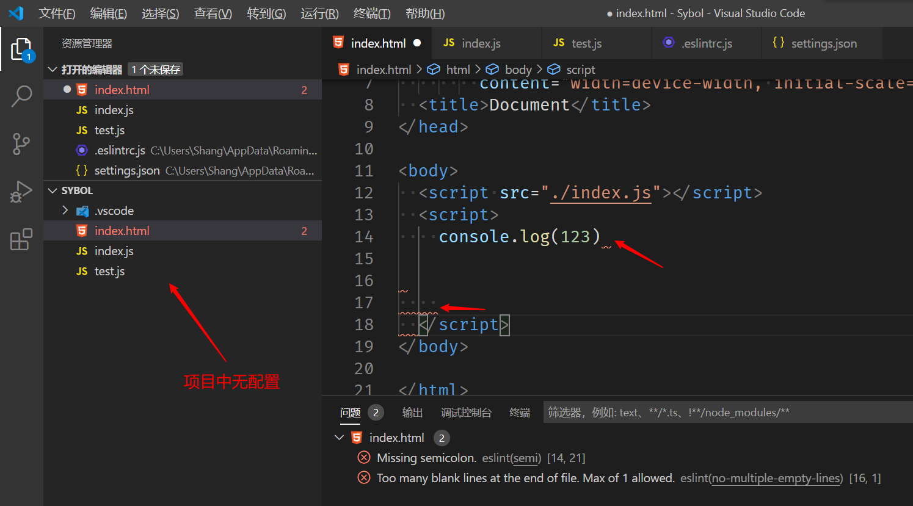The image size is (913, 506).
Task: Click HTML5 icon on index.html editor tab
Action: (338, 42)
